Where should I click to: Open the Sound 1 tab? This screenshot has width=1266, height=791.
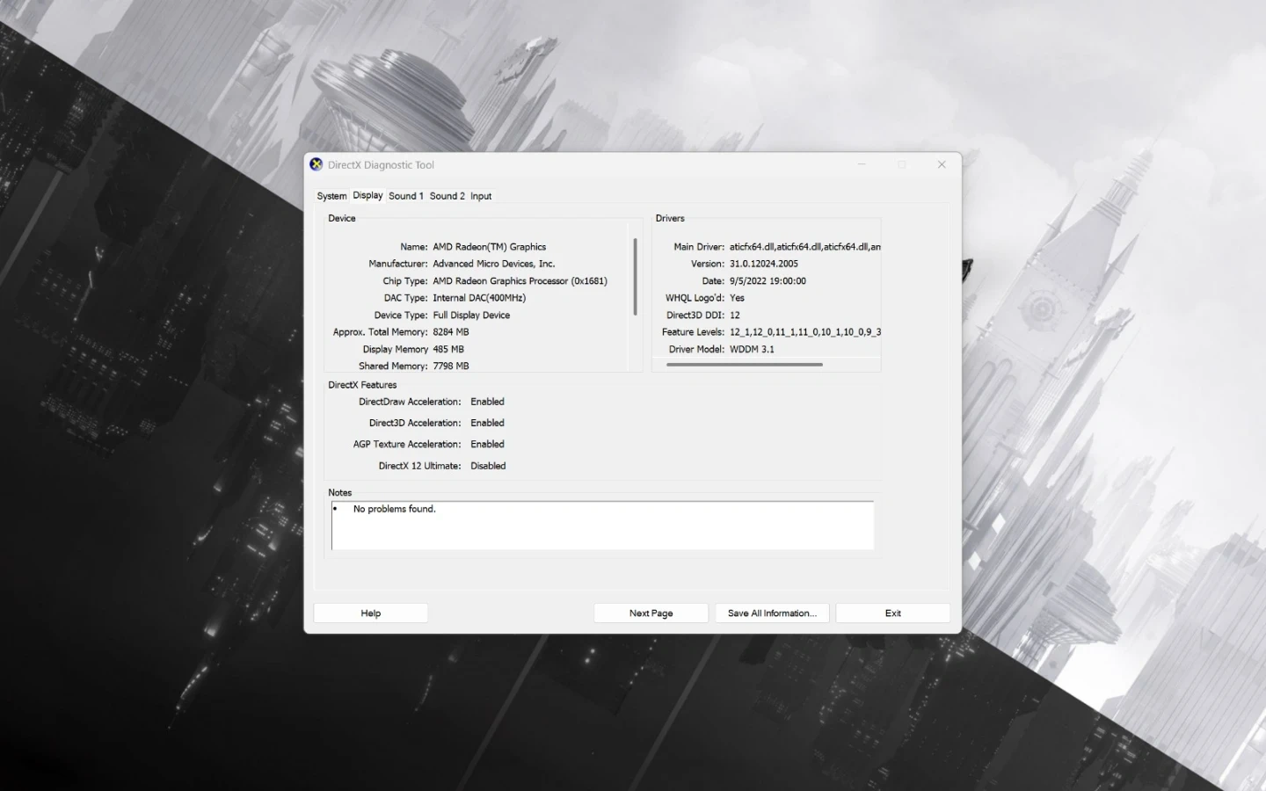pyautogui.click(x=405, y=196)
